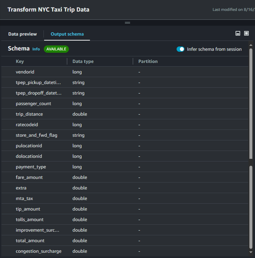The height and width of the screenshot is (258, 255).
Task: Click the Partition column header
Action: [x=148, y=61]
